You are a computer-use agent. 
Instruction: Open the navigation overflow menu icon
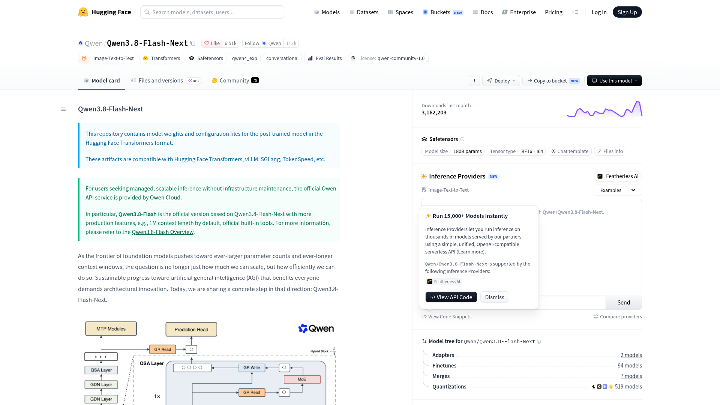575,12
